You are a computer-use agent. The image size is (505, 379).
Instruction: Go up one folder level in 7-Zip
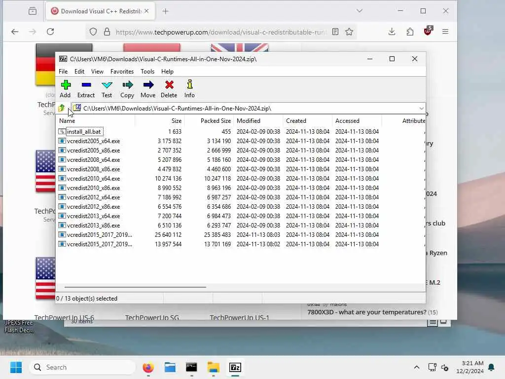62,108
